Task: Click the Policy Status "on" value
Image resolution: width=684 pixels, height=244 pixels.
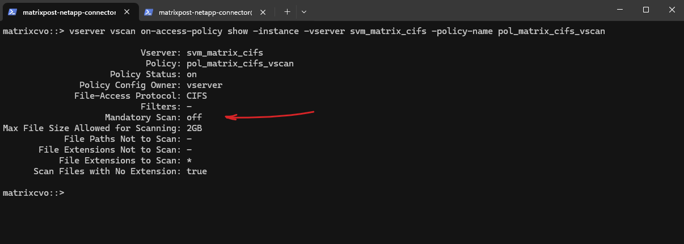Action: (192, 74)
